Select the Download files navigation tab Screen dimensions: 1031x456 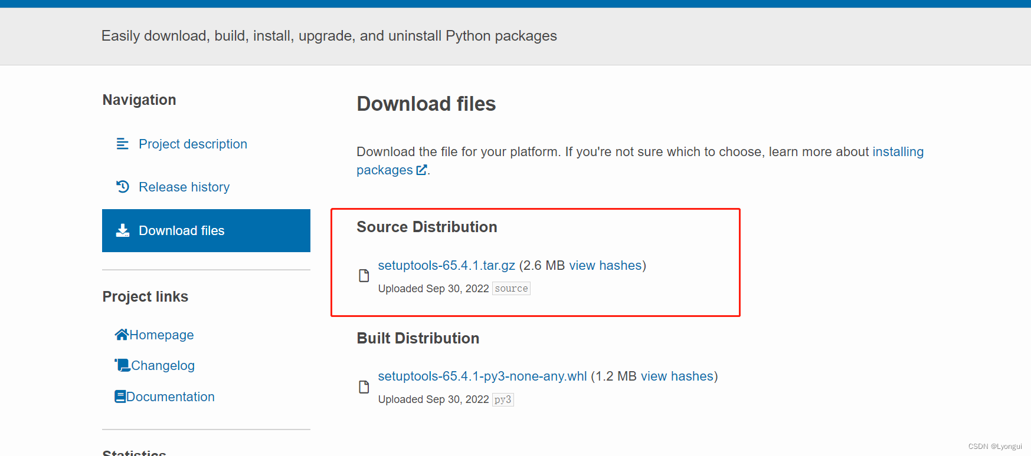coord(181,230)
